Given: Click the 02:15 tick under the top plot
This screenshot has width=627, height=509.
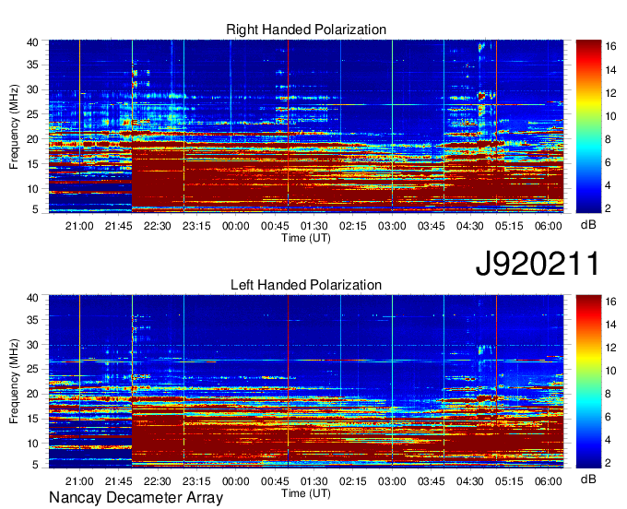Looking at the screenshot, I should tap(352, 226).
